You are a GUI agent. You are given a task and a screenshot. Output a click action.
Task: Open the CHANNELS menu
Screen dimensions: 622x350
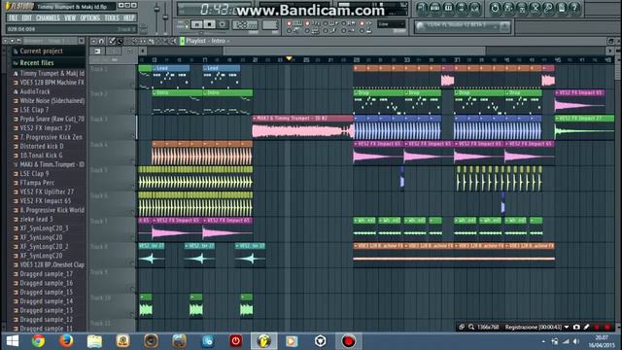(x=48, y=17)
